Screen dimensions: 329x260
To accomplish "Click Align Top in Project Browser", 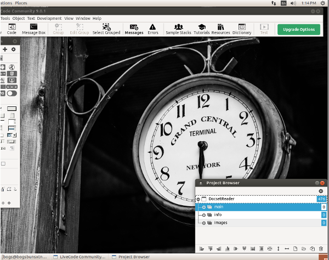I will coord(210,248).
